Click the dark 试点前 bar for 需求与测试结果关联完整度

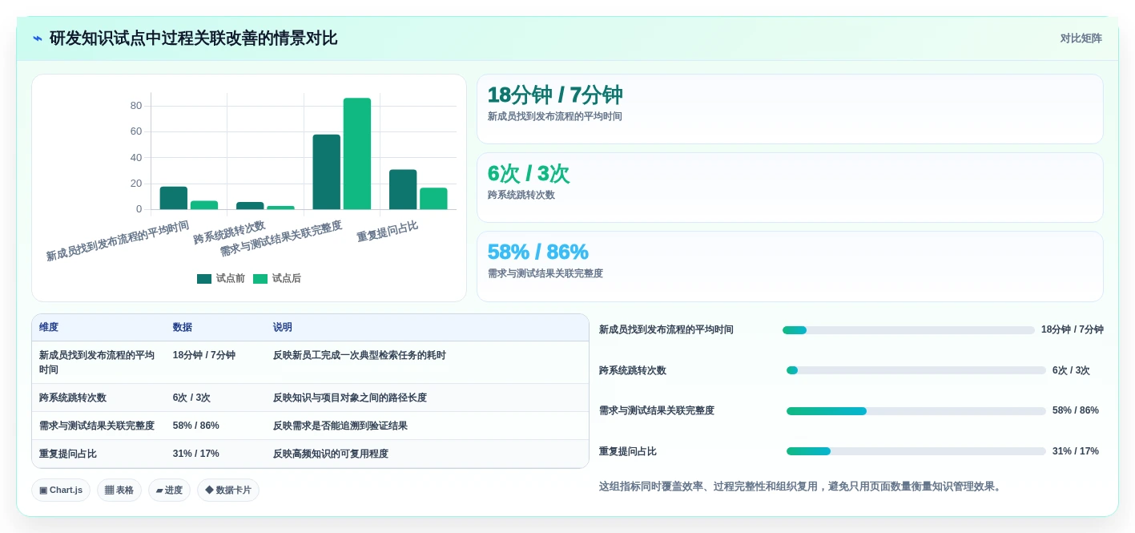(326, 172)
